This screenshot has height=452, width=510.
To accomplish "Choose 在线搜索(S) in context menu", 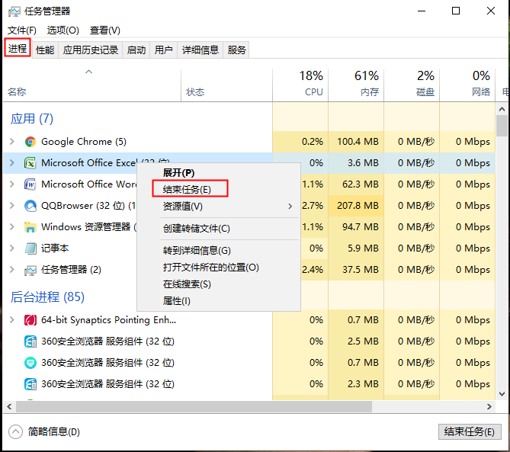I will tap(219, 284).
